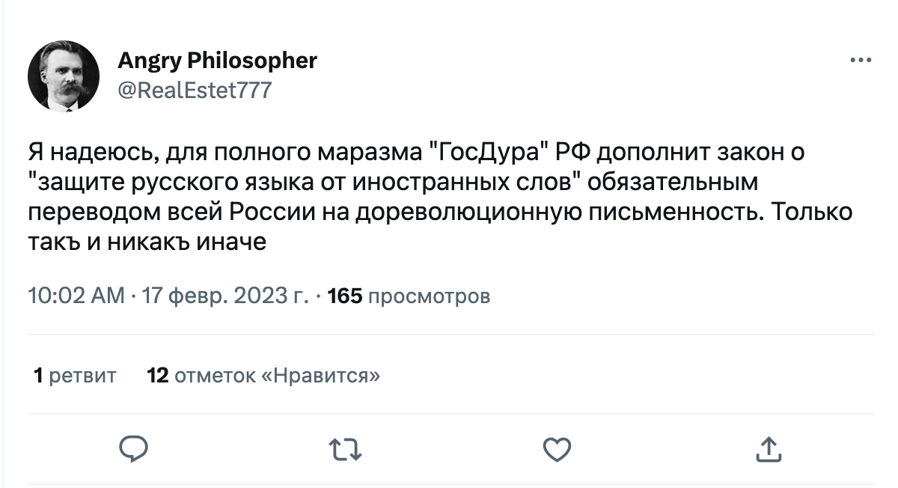The height and width of the screenshot is (488, 898).
Task: Show who retweeted via 1 ретвит
Action: [x=75, y=375]
